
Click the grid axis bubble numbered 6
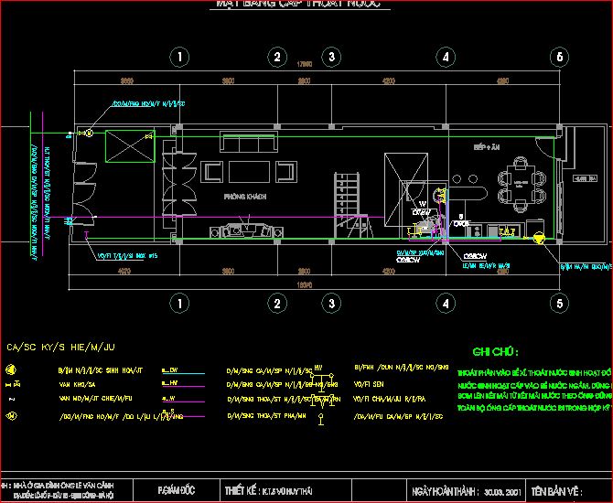(x=559, y=57)
